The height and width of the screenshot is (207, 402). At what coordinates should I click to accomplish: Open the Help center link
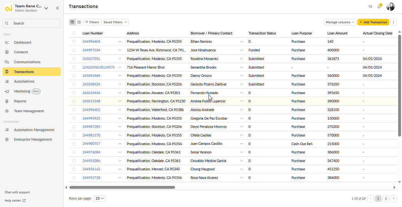(15, 201)
